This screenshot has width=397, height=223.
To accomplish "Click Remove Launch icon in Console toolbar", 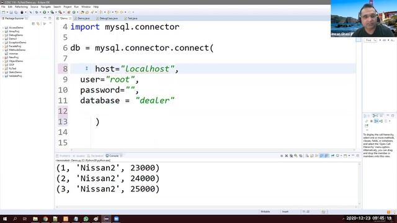I will pos(287,155).
